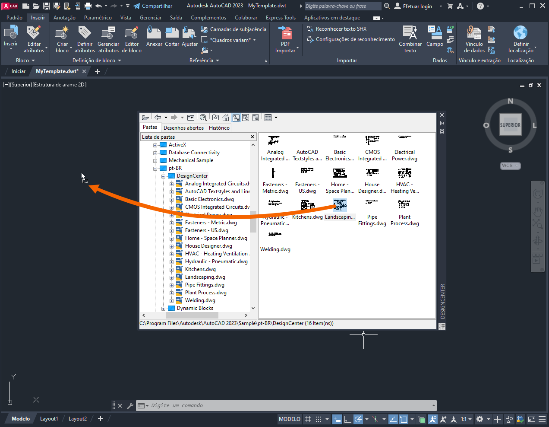Open the Back history dropdown arrow
Viewport: 549px width, 427px height.
pos(166,118)
